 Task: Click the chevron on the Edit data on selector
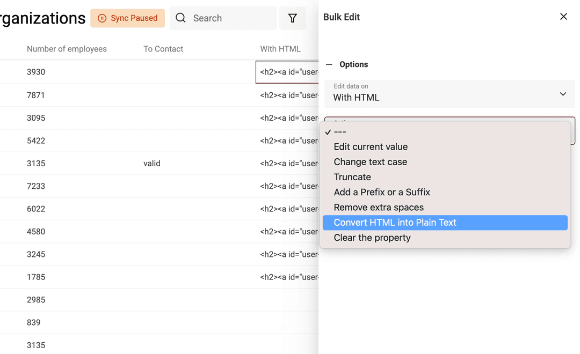[x=563, y=93]
